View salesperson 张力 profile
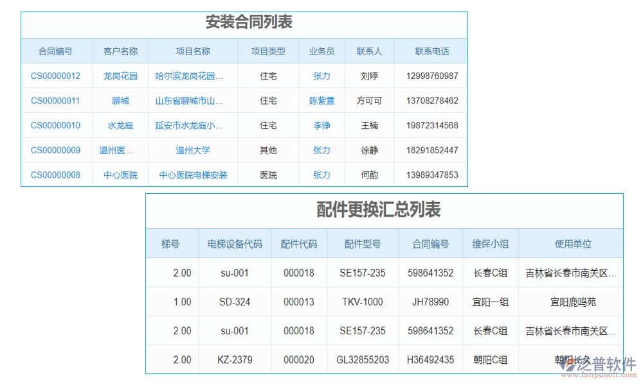This screenshot has width=643, height=385. (x=321, y=75)
